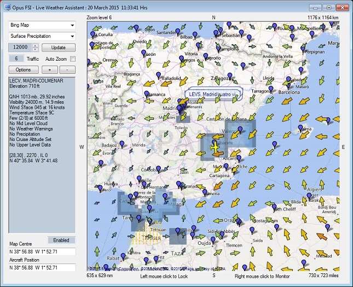
Task: Click the yellow aircraft icon on map
Action: [215, 148]
